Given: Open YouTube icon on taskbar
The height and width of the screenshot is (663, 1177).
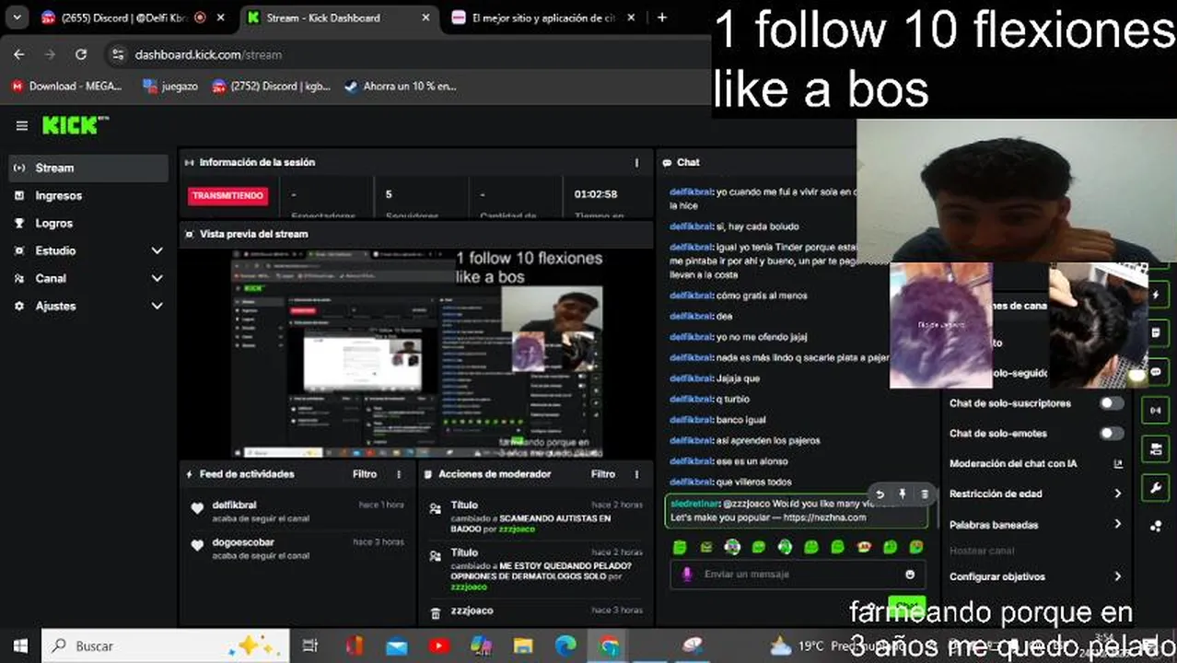Looking at the screenshot, I should point(438,646).
